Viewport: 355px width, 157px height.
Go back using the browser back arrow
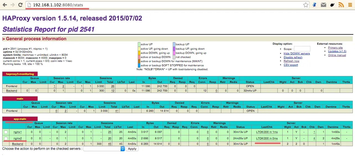coord(5,5)
